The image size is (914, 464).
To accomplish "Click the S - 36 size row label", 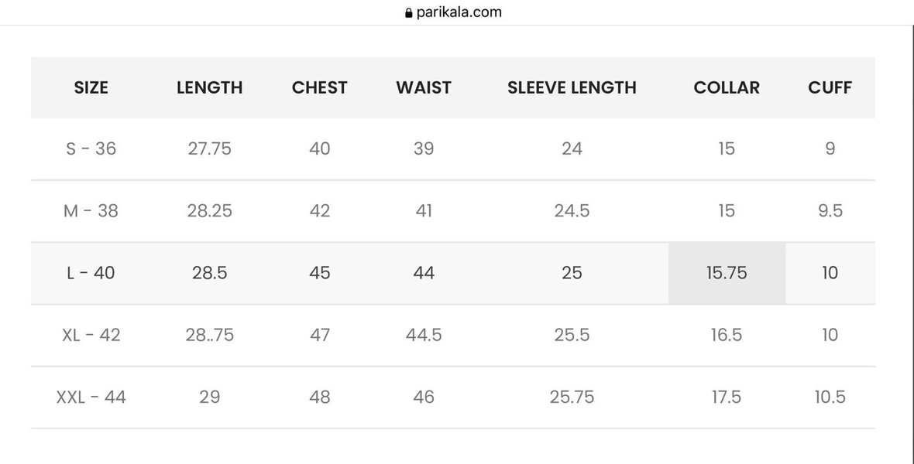I will coord(91,149).
